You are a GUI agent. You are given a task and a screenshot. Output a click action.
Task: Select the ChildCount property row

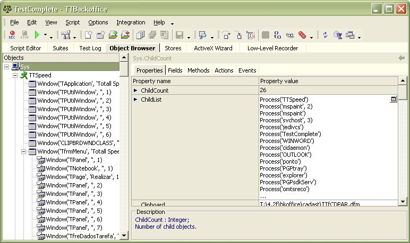pyautogui.click(x=264, y=90)
